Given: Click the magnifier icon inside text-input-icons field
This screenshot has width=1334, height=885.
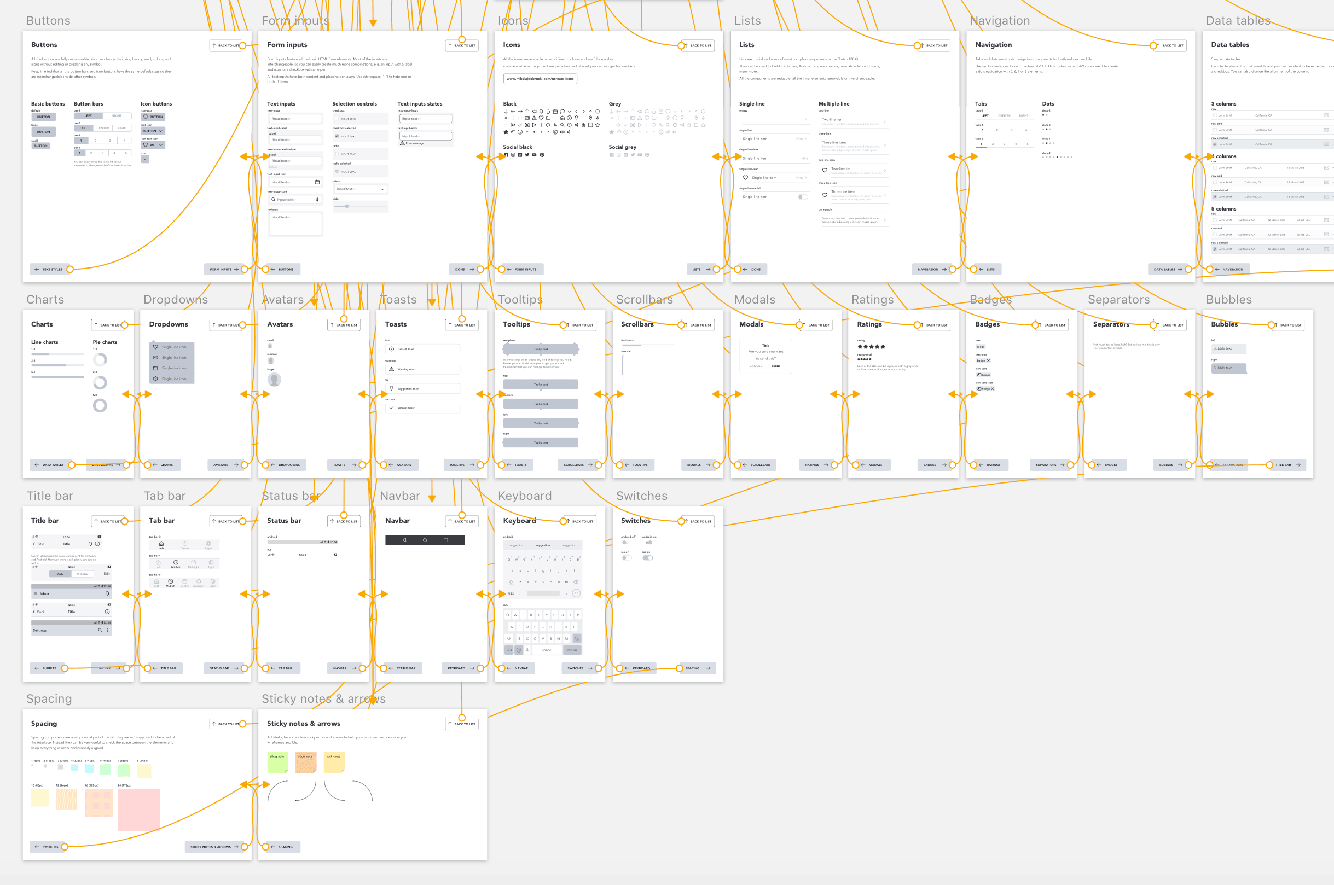Looking at the screenshot, I should [274, 199].
